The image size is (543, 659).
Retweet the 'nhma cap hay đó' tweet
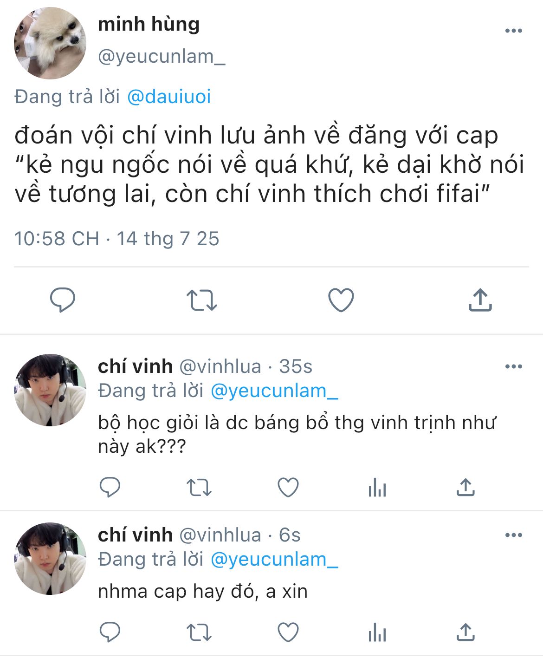click(x=199, y=633)
